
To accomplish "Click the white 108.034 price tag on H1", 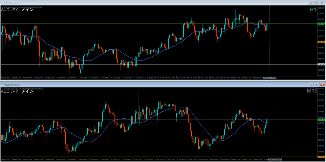I will click(x=321, y=65).
